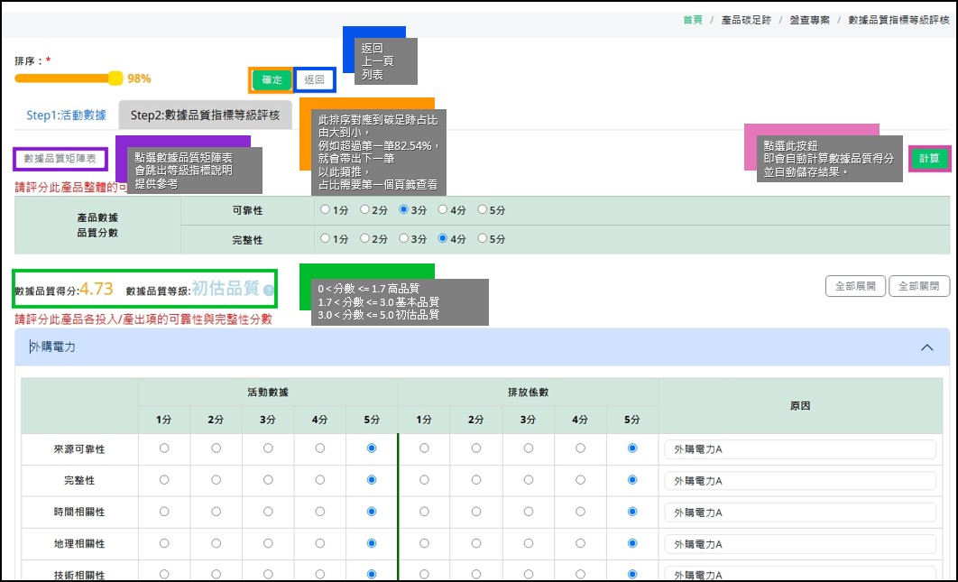Viewport: 958px width, 582px height.
Task: Open the 數據品質矩陣表 reference
Action: pyautogui.click(x=60, y=159)
